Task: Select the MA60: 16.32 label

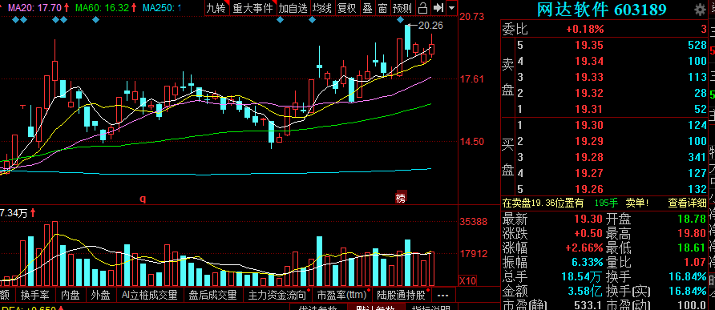Action: [x=102, y=7]
